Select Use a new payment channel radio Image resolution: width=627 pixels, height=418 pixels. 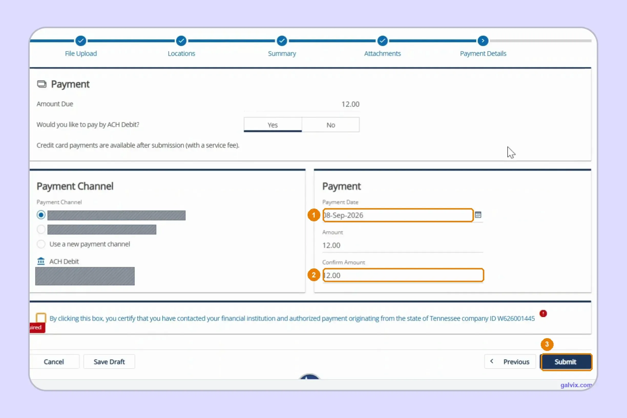[41, 244]
